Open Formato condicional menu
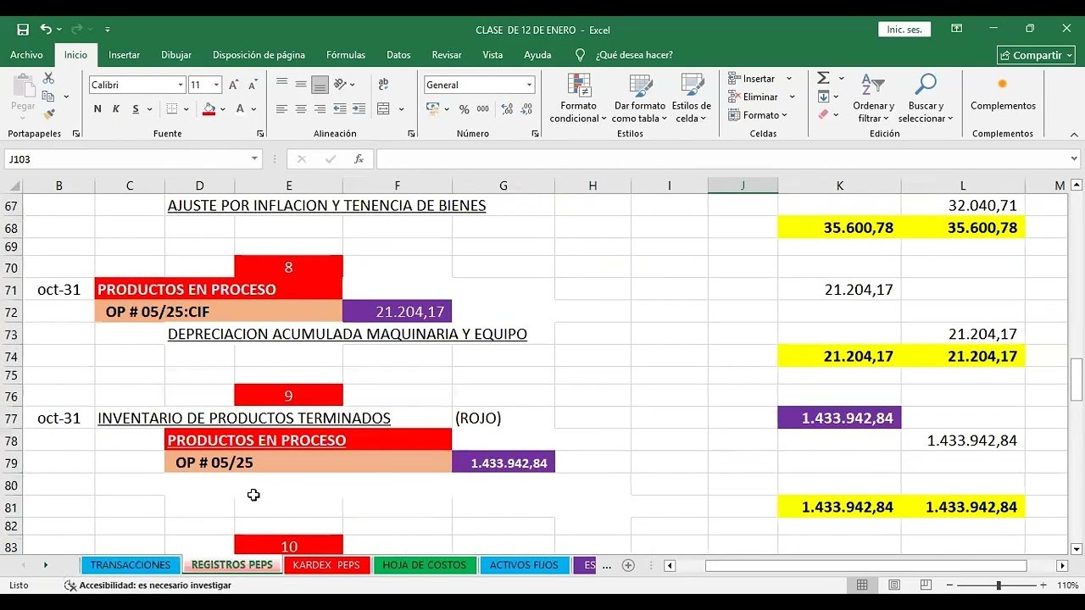 tap(578, 98)
